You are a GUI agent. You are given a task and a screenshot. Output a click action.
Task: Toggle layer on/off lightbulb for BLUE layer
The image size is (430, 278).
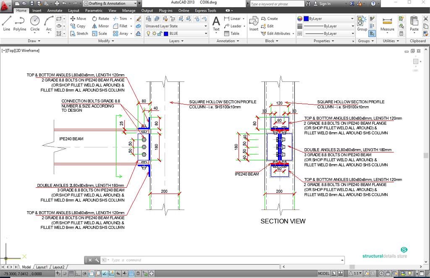(x=148, y=34)
